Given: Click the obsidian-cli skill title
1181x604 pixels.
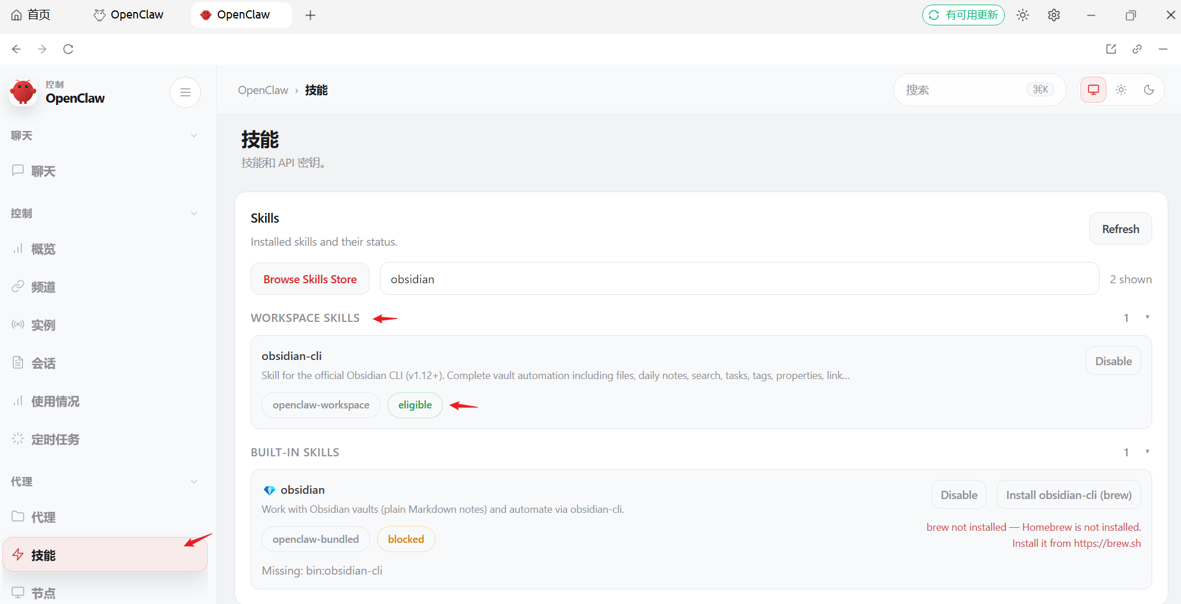Looking at the screenshot, I should (x=292, y=356).
